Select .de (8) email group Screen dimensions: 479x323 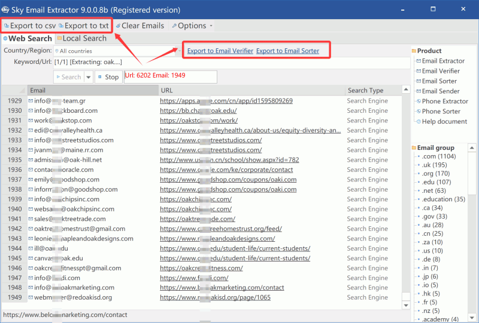point(431,259)
